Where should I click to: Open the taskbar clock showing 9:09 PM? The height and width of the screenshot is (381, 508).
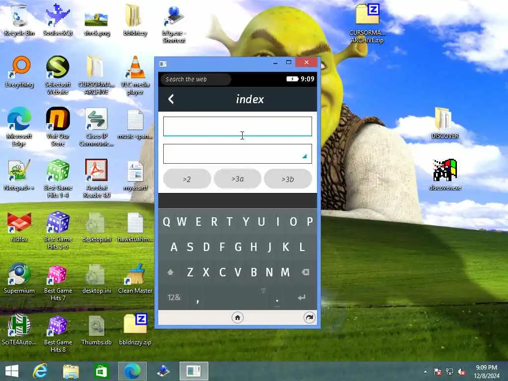pyautogui.click(x=486, y=372)
